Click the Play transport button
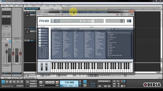The image size is (163, 91). 47,82
